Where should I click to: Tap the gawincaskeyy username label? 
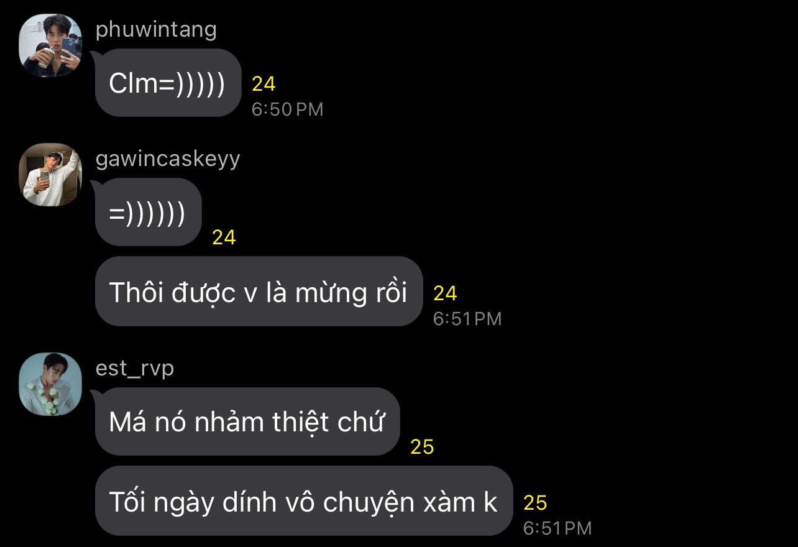point(168,159)
